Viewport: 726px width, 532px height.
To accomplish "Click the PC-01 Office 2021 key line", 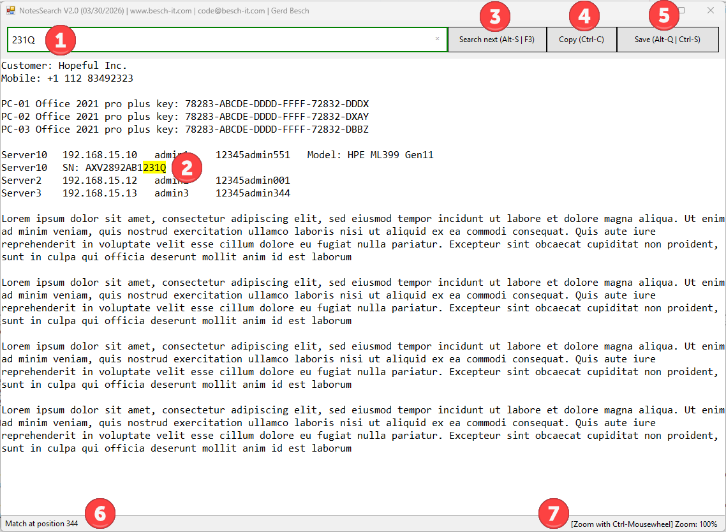I will coord(185,103).
